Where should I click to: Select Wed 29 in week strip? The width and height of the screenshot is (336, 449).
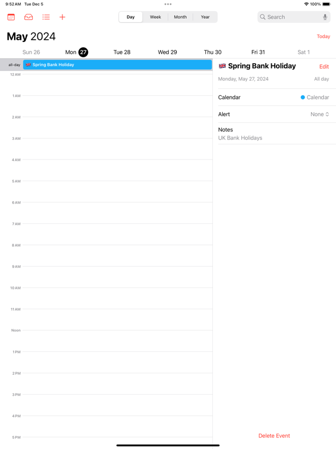167,52
